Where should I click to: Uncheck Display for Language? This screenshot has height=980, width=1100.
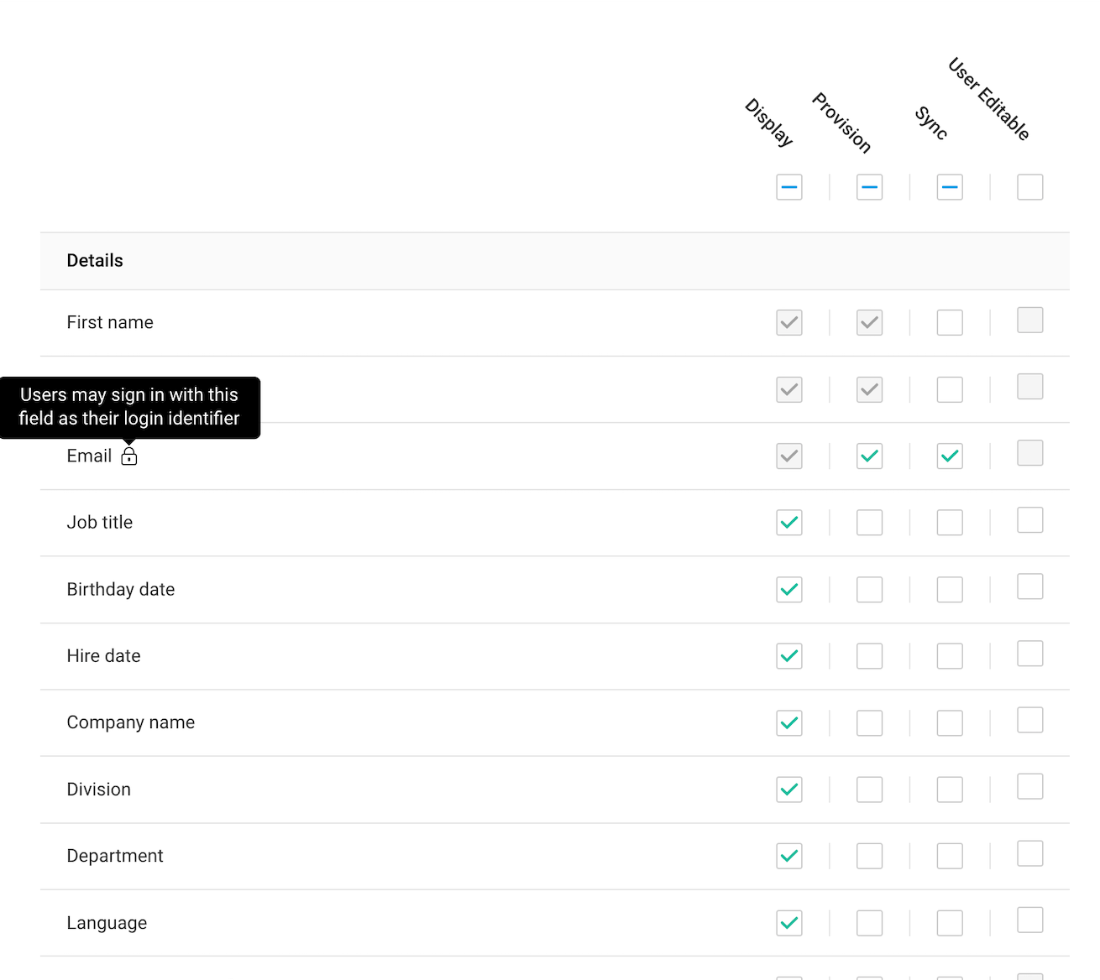point(789,923)
